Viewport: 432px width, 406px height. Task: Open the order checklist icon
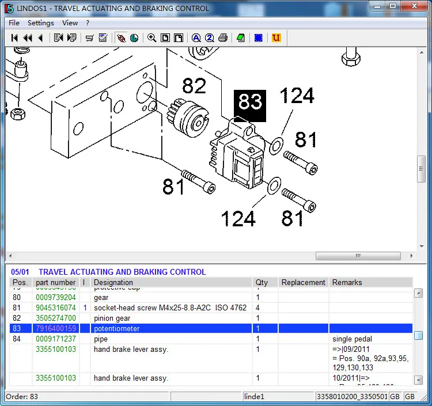pos(103,38)
